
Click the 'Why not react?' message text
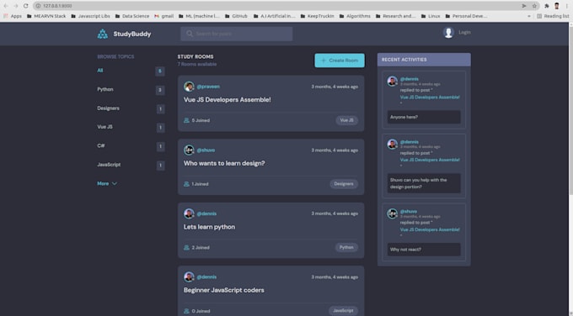[405, 250]
